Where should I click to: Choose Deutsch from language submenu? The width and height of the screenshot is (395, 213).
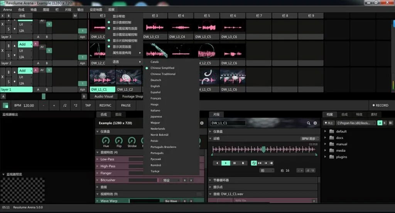(x=156, y=80)
